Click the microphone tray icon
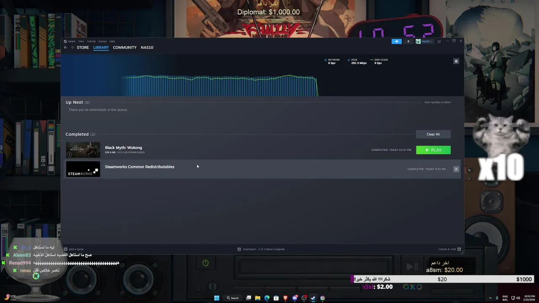This screenshot has width=539, height=303. tap(497, 298)
